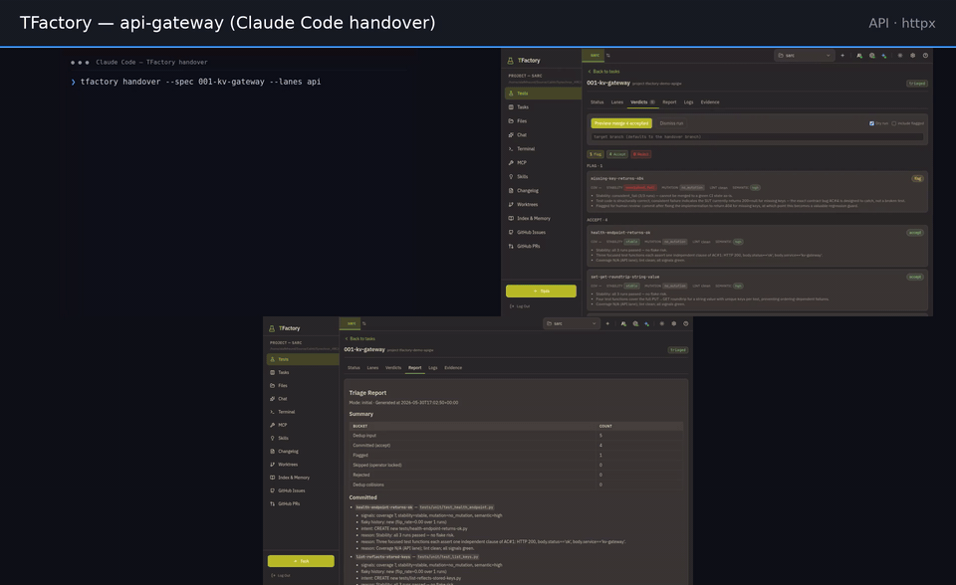Switch to Evidence tab in Report window
956x585 pixels.
[x=453, y=368]
